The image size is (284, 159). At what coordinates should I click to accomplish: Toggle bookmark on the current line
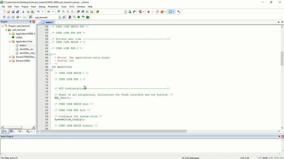click(x=59, y=12)
